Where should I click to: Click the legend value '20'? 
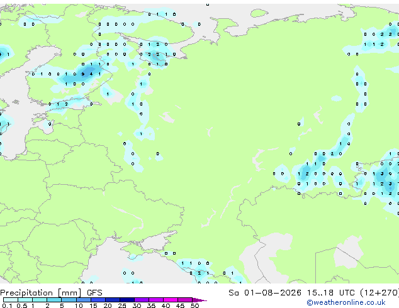[108, 305]
